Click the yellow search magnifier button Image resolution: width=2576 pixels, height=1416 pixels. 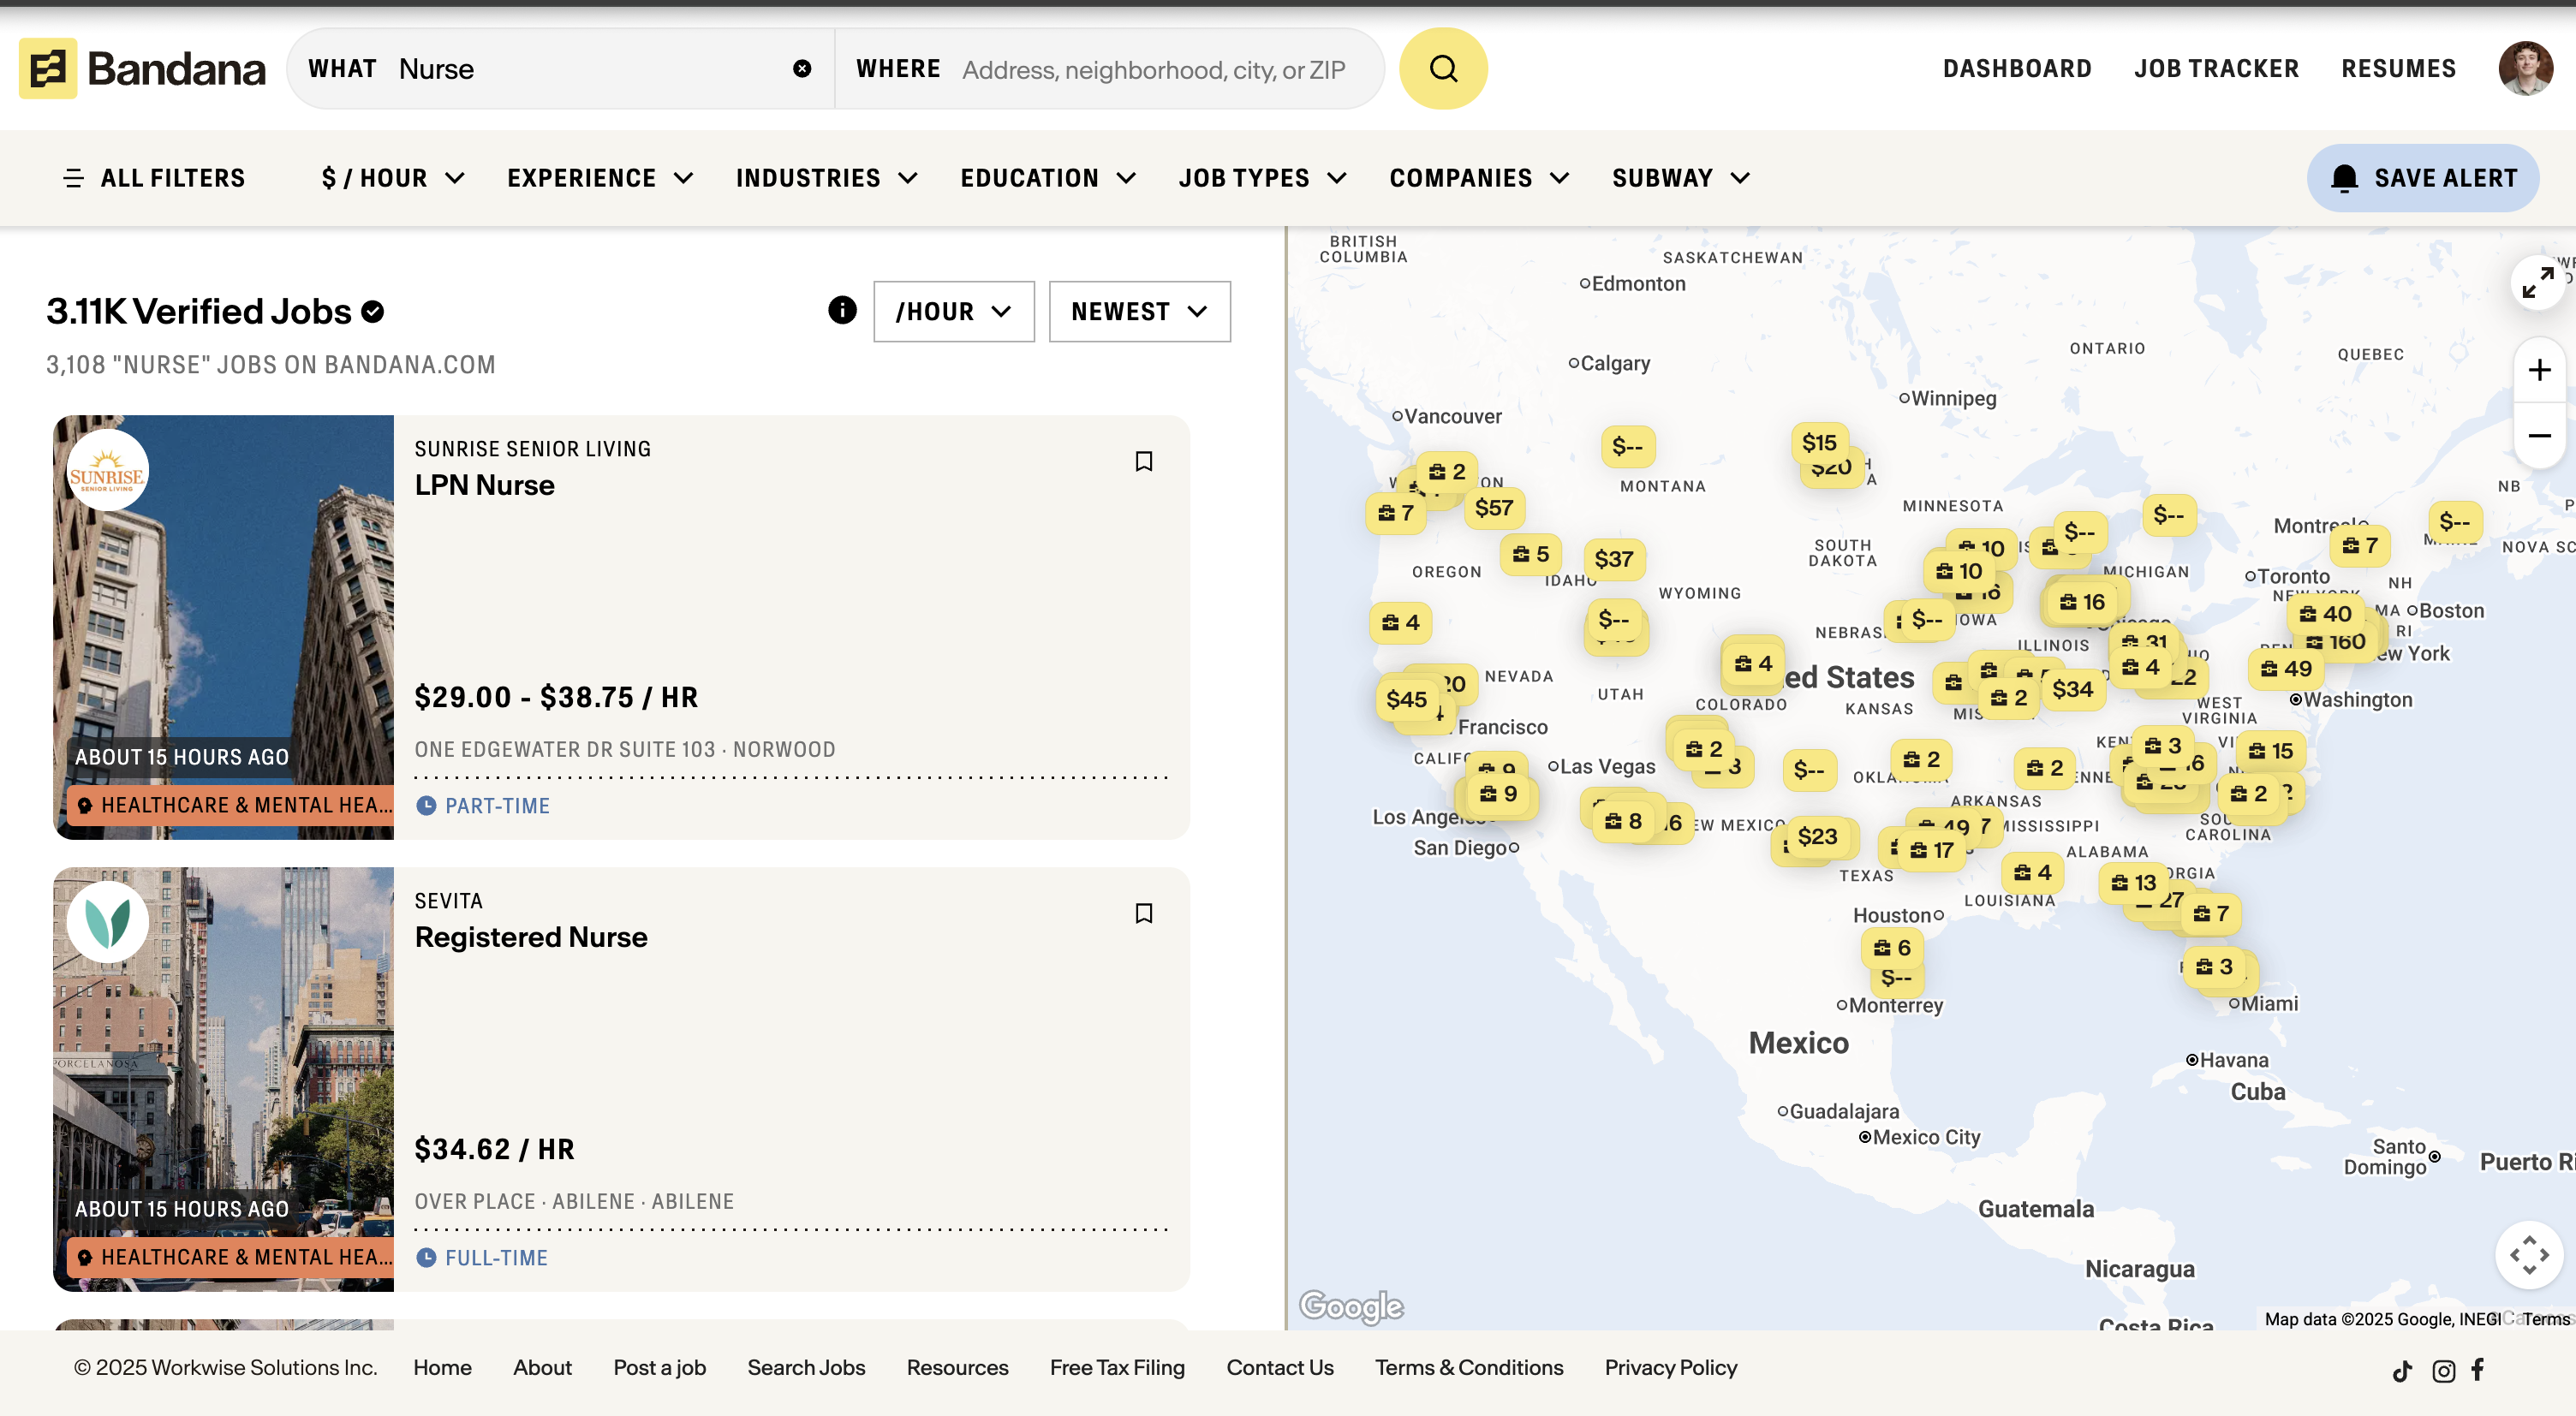pos(1442,69)
